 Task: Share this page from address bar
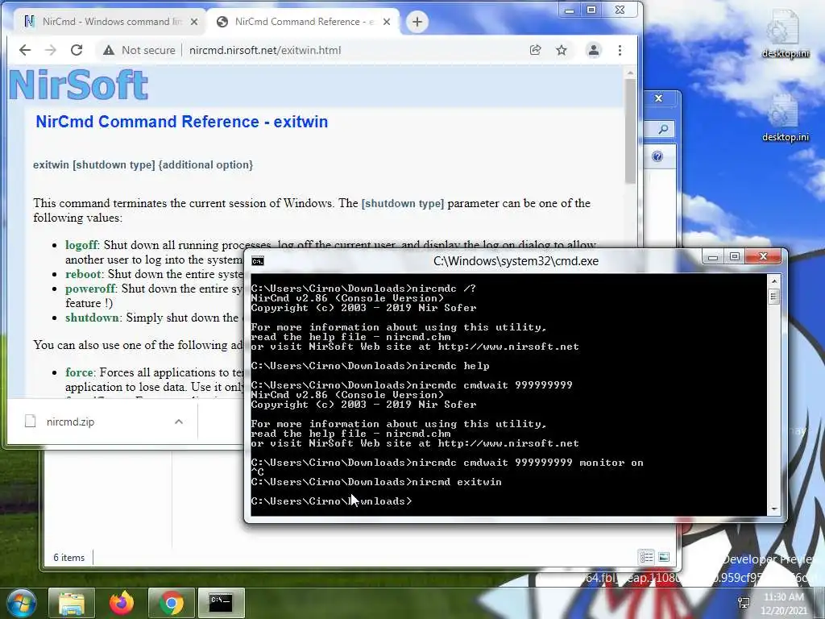pos(535,50)
